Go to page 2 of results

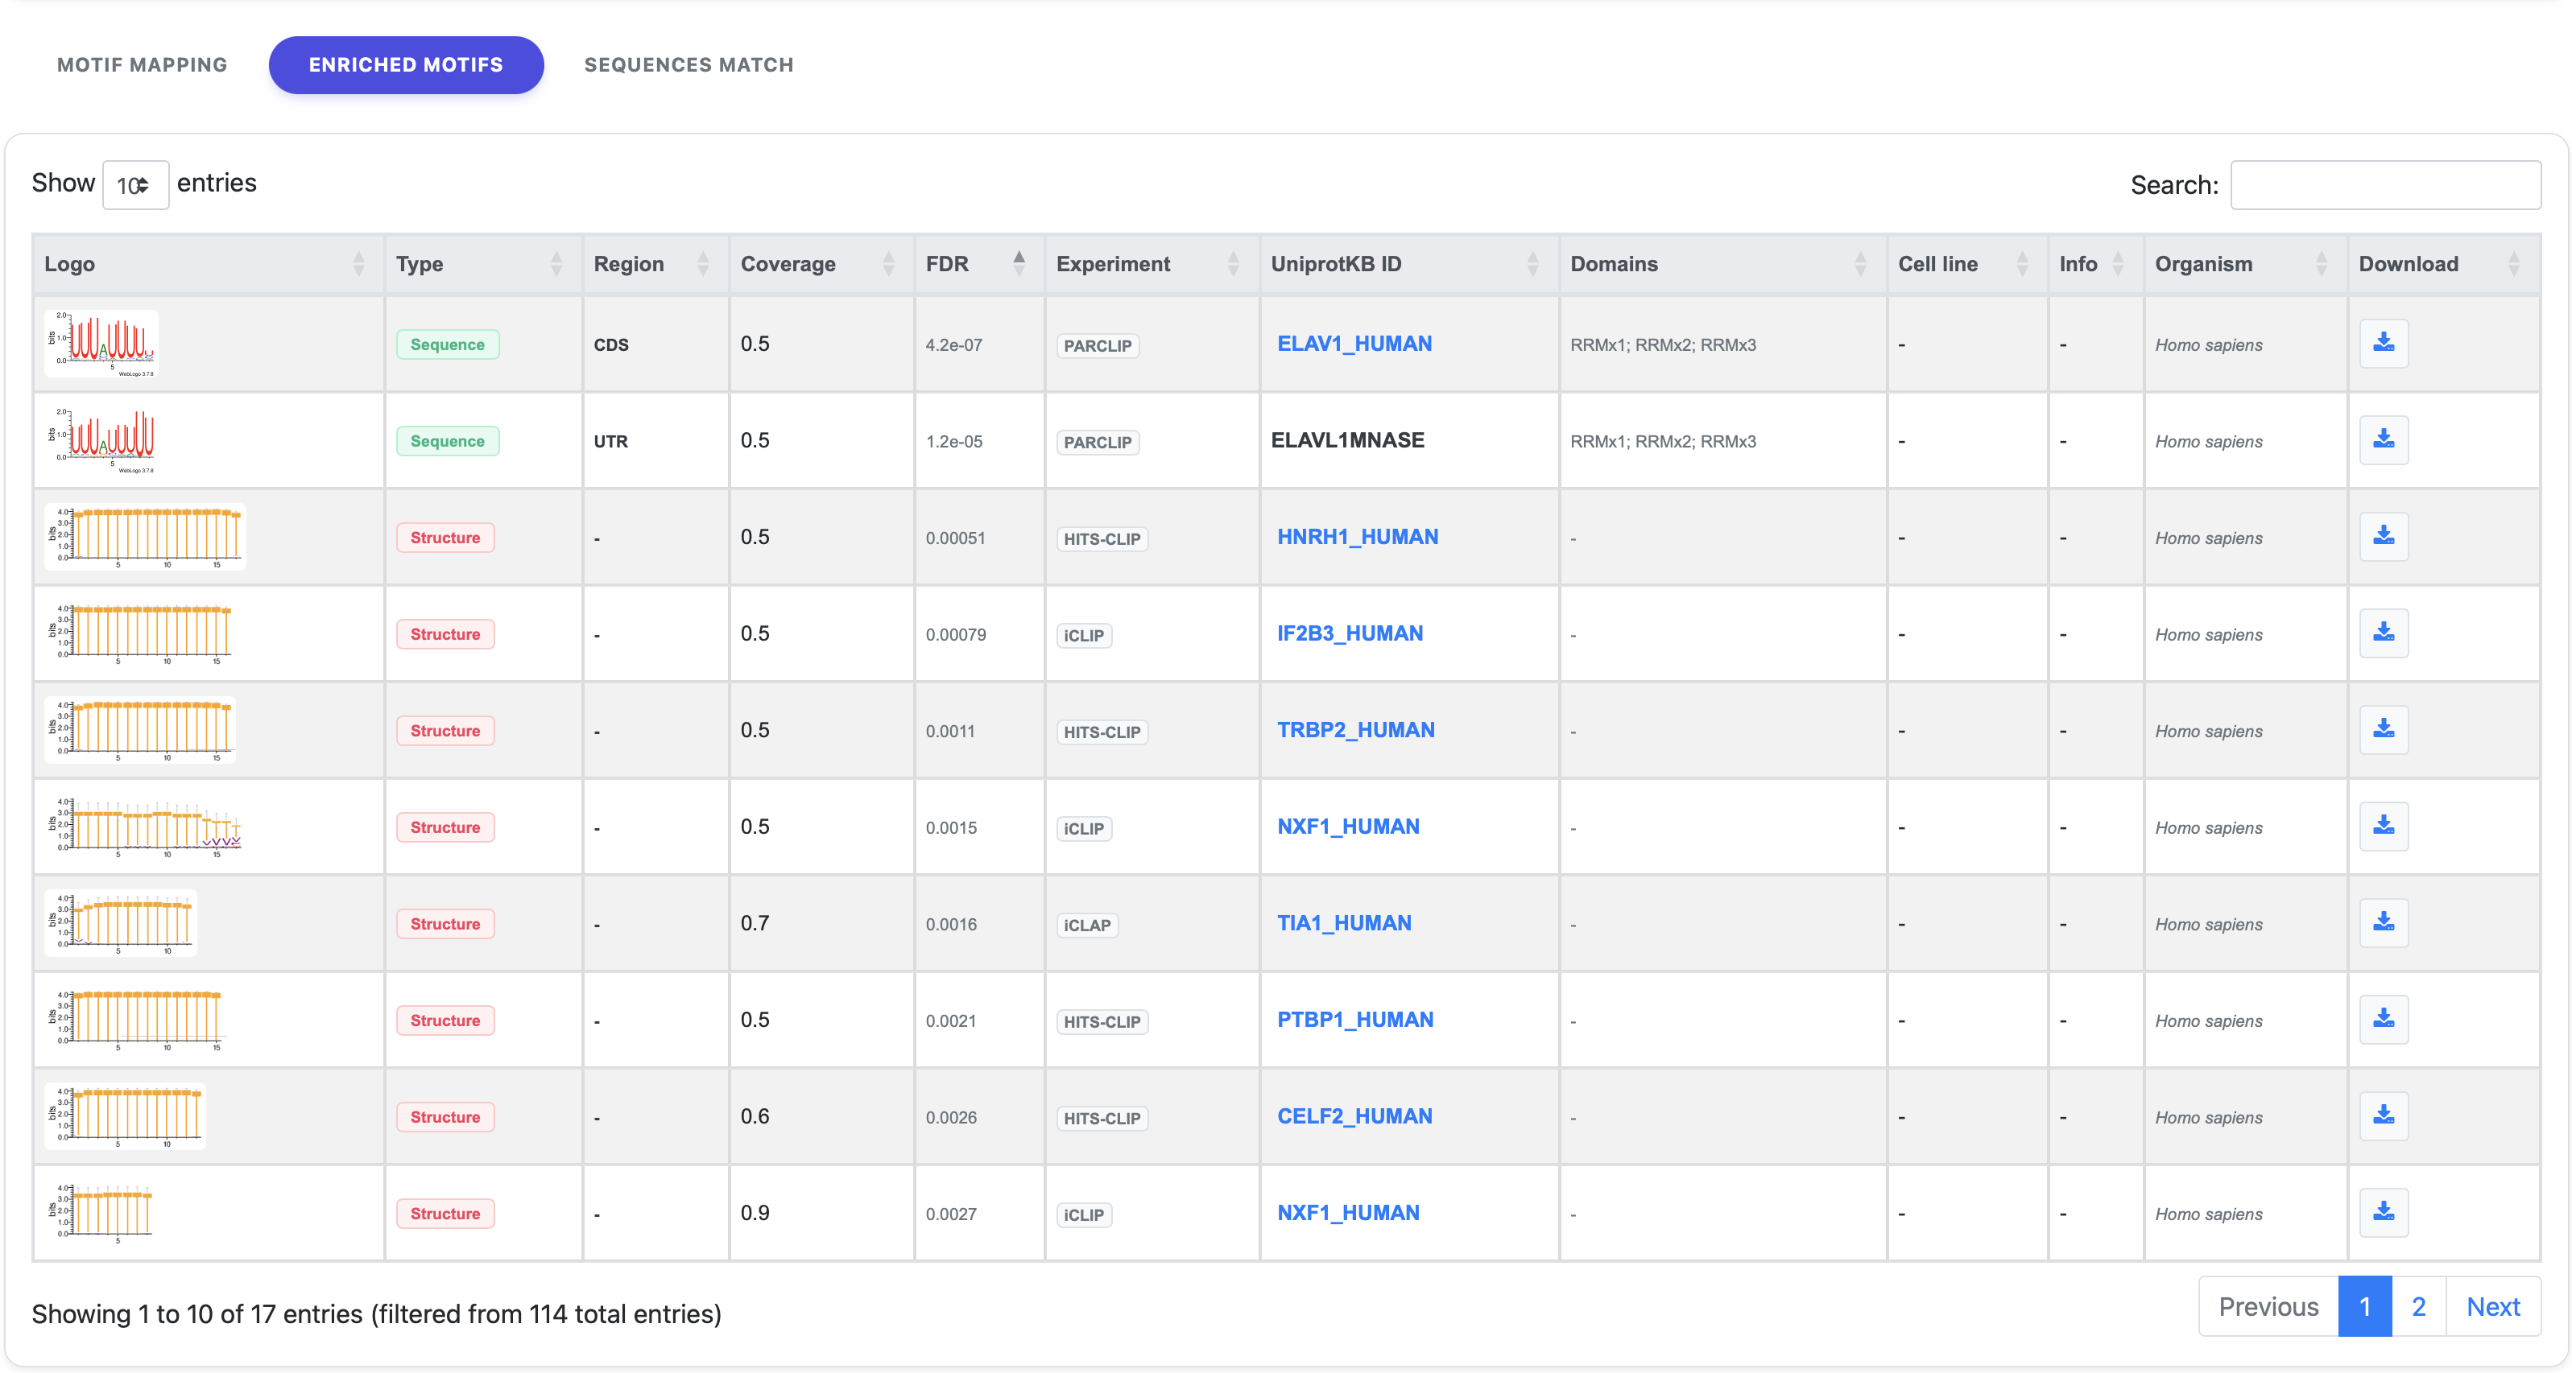click(2418, 1306)
